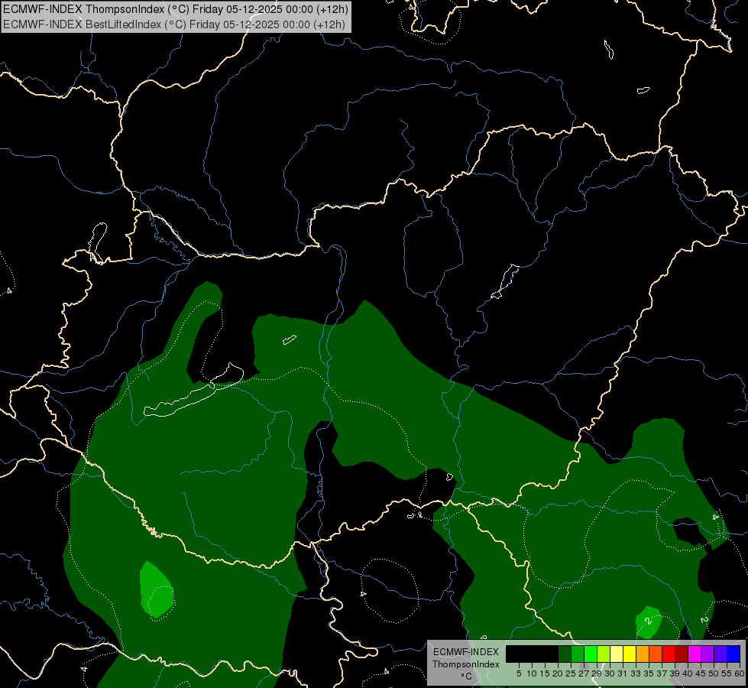Select the orange 33-35 legend swatch
748x688 pixels.
(x=643, y=654)
